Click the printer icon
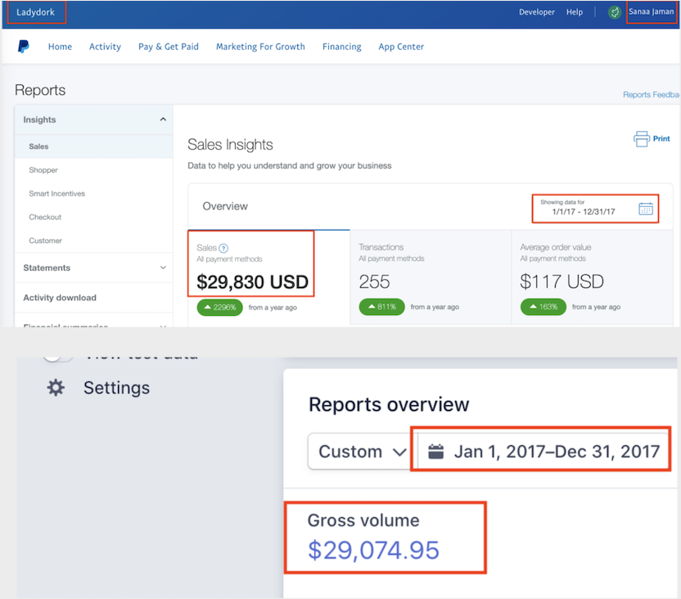This screenshot has height=599, width=681. click(641, 139)
